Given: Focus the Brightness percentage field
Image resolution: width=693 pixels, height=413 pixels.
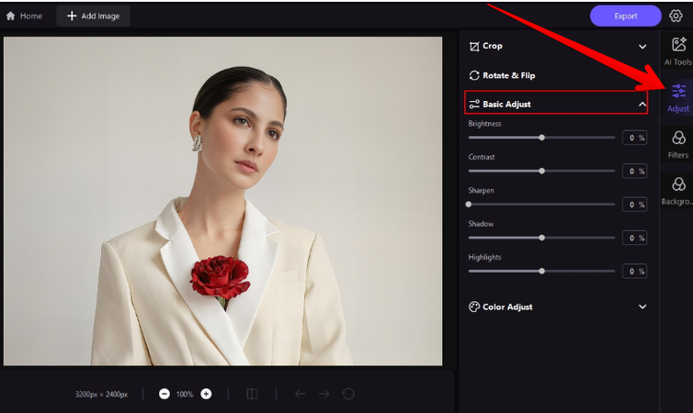Looking at the screenshot, I should [635, 138].
